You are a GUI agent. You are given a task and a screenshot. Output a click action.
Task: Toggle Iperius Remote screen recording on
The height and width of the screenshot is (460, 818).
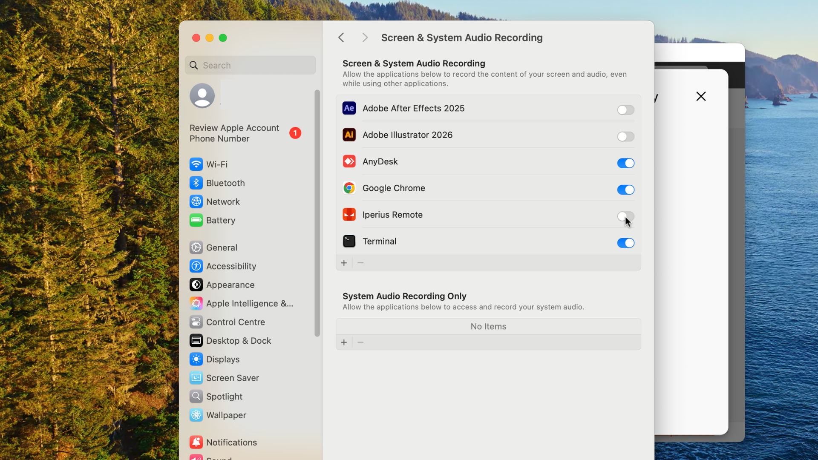[625, 216]
